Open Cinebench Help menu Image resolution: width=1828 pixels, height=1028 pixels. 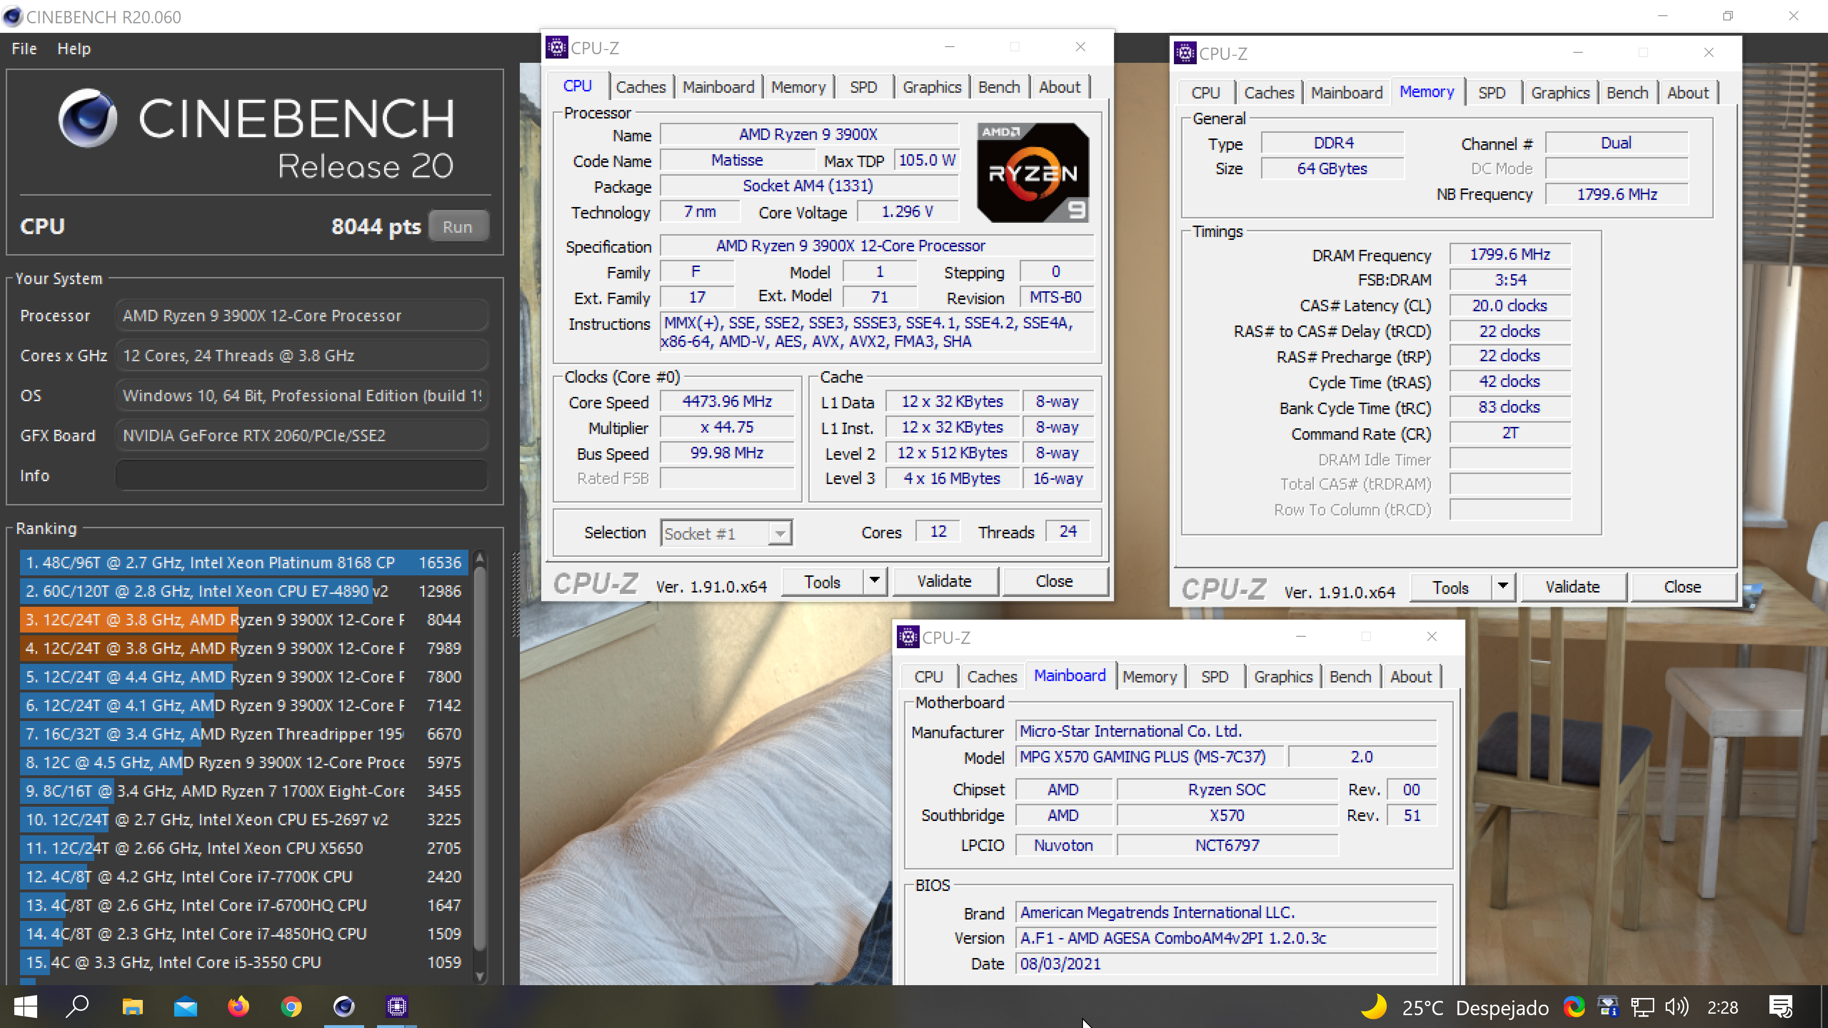pyautogui.click(x=74, y=49)
